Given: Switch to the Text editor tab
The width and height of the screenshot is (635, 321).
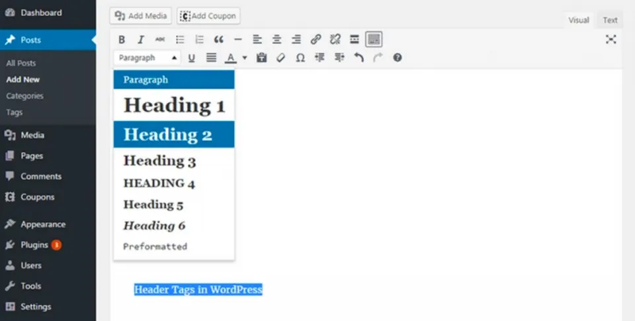Looking at the screenshot, I should pyautogui.click(x=610, y=20).
